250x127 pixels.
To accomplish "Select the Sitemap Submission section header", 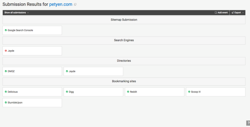I will point(124,20).
